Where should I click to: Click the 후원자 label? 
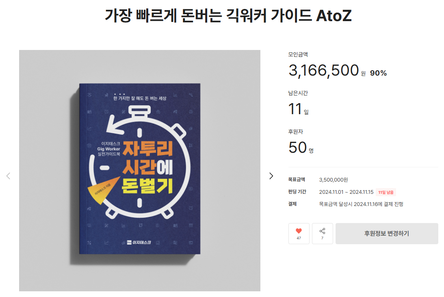tap(296, 132)
